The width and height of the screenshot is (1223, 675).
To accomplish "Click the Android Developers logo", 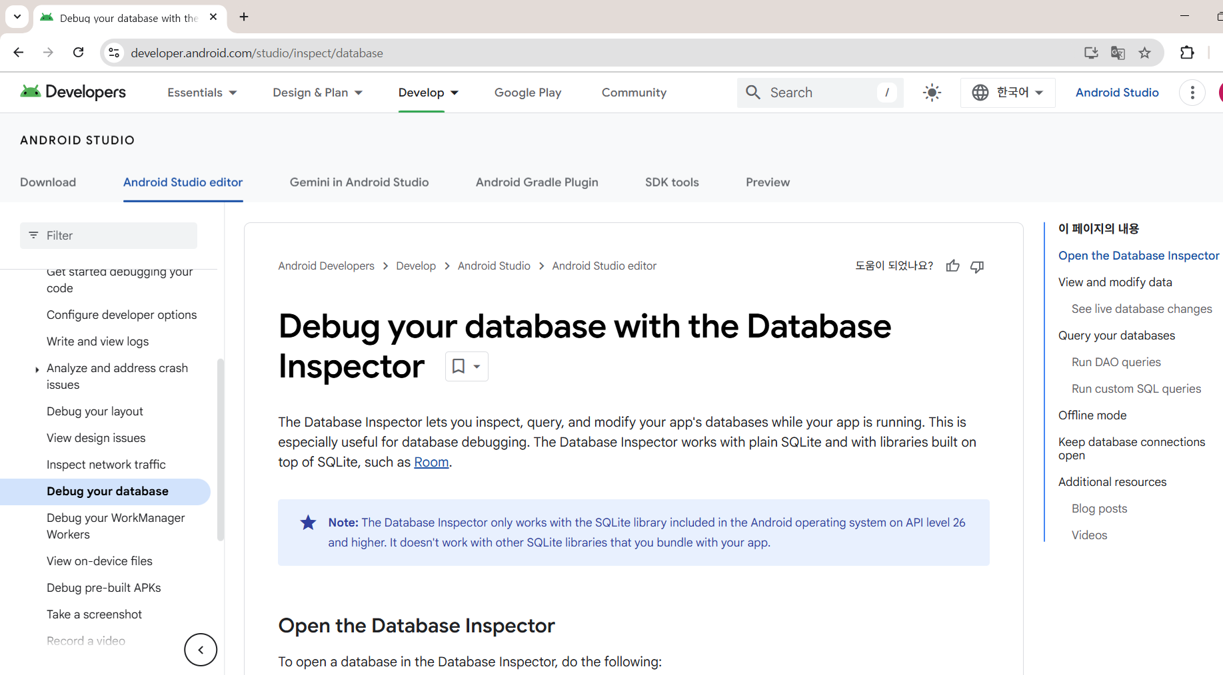I will coord(73,92).
